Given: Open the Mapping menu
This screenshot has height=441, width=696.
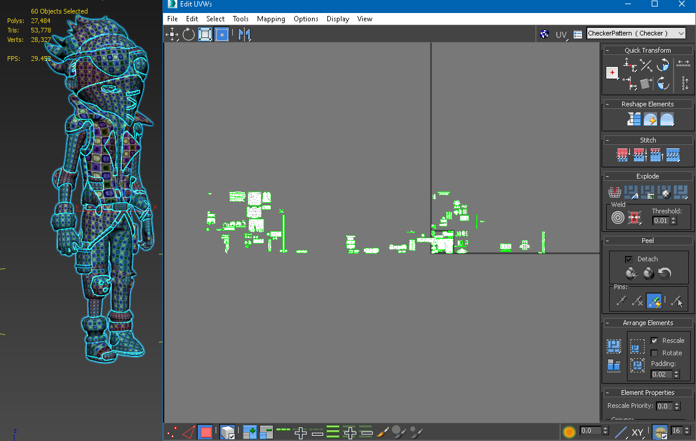Looking at the screenshot, I should pyautogui.click(x=271, y=19).
